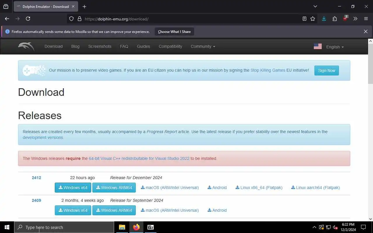Image resolution: width=373 pixels, height=233 pixels.
Task: Open File Explorer from the taskbar
Action: 122,227
